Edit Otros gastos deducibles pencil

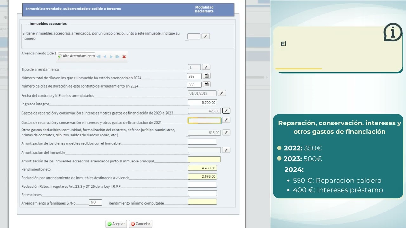point(226,133)
